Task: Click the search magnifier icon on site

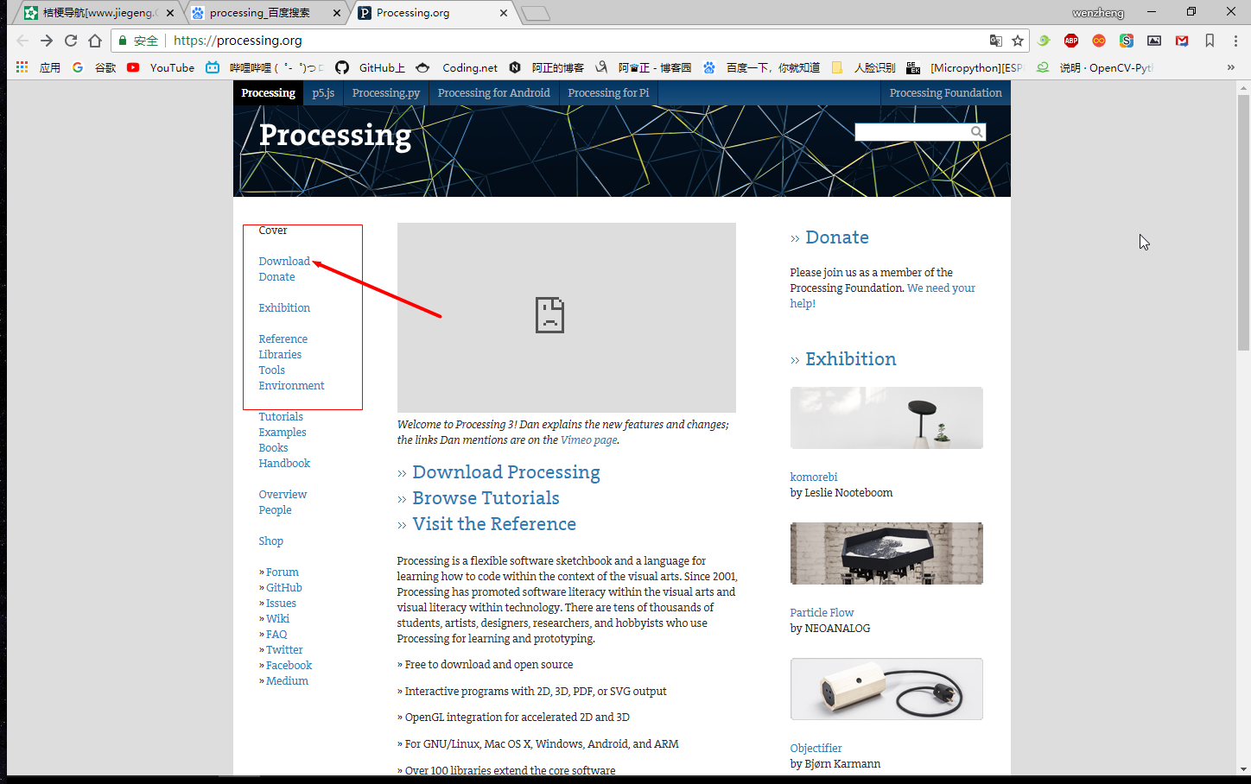Action: (x=977, y=132)
